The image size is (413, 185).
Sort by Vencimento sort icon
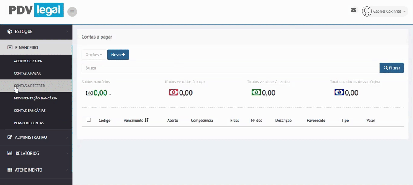point(147,120)
